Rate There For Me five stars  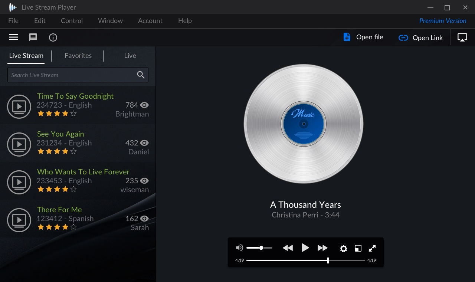(74, 227)
